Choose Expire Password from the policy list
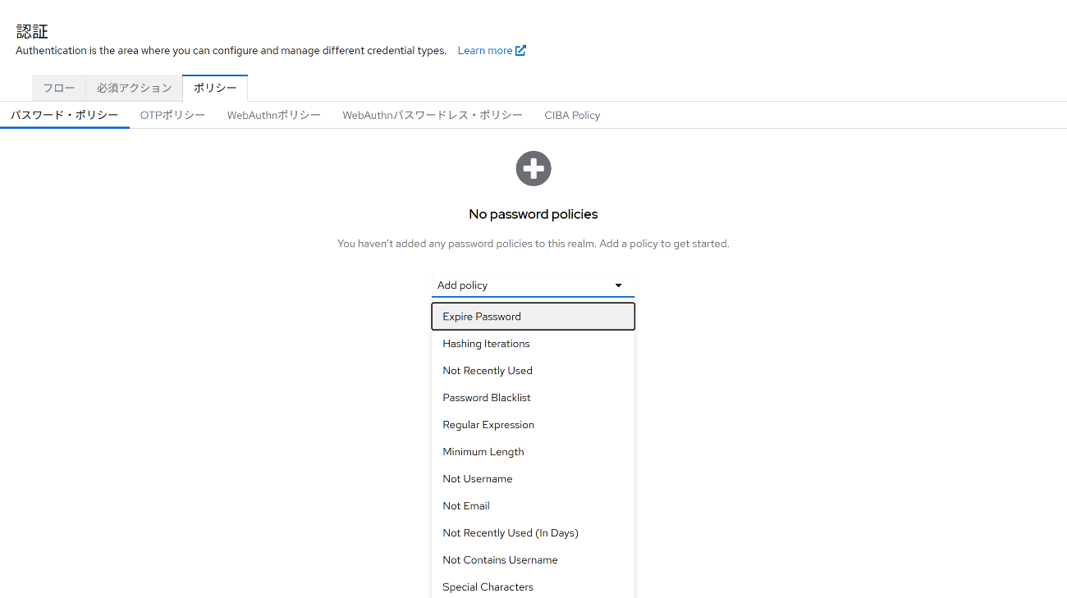The image size is (1067, 598). click(482, 317)
